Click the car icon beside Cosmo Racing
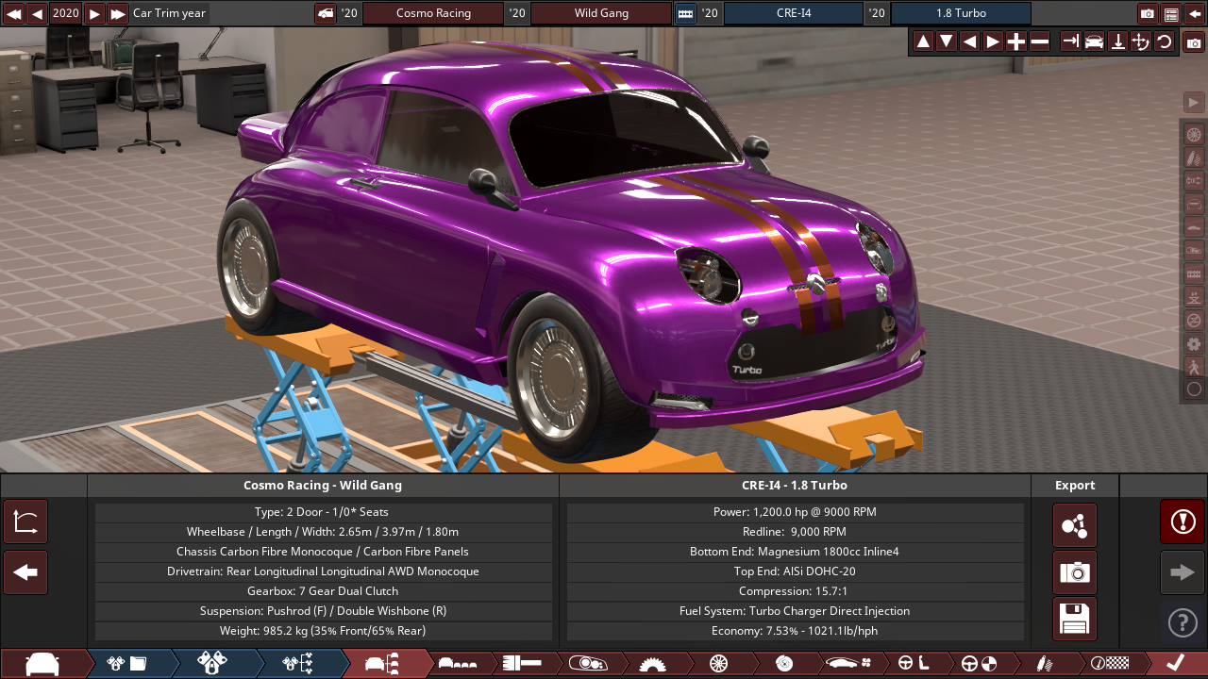Viewport: 1208px width, 679px height. (x=326, y=13)
